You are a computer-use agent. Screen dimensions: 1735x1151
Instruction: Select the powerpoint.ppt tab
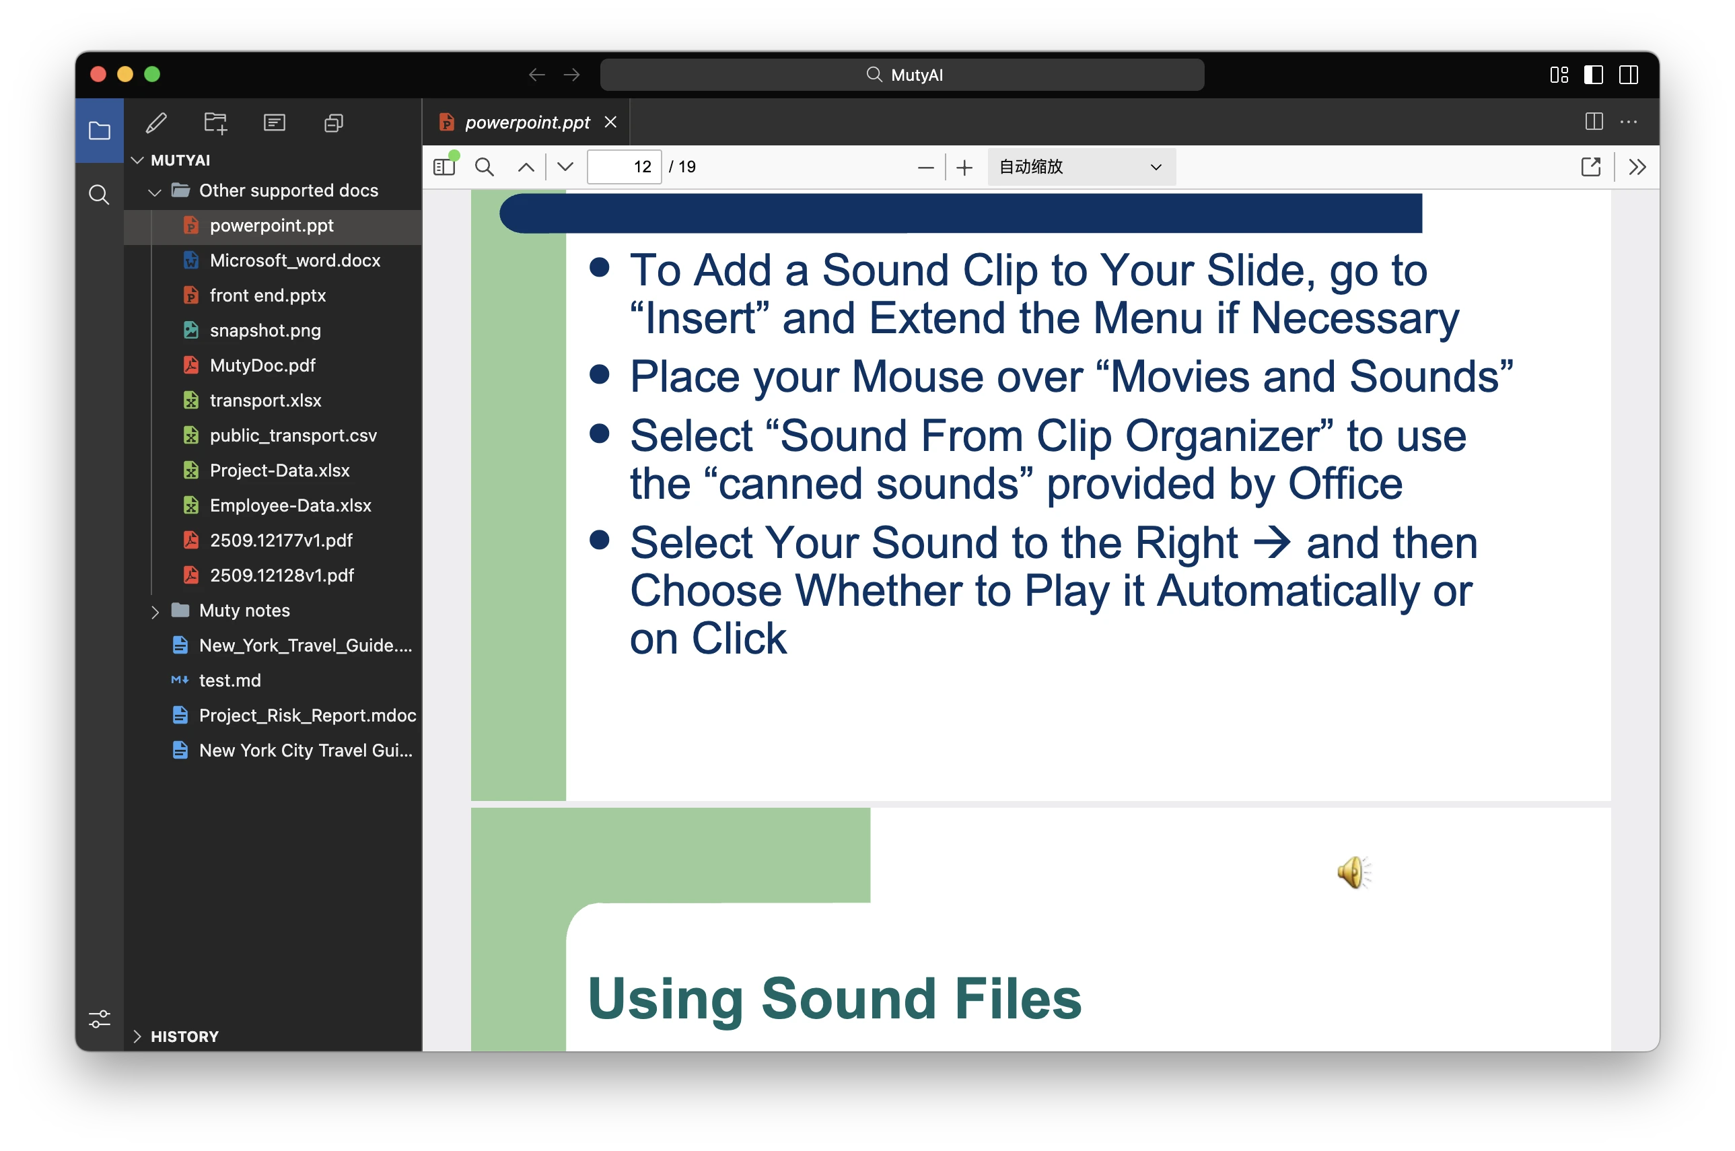click(x=526, y=123)
